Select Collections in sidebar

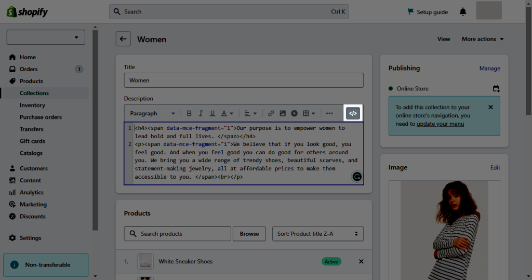34,93
